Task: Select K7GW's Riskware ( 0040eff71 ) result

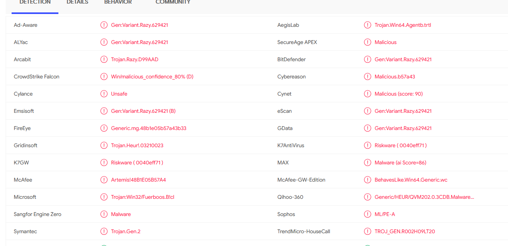Action: point(137,162)
